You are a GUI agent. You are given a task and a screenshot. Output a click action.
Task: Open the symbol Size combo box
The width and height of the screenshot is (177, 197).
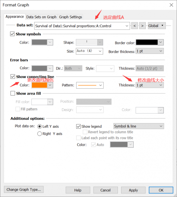click(x=89, y=51)
